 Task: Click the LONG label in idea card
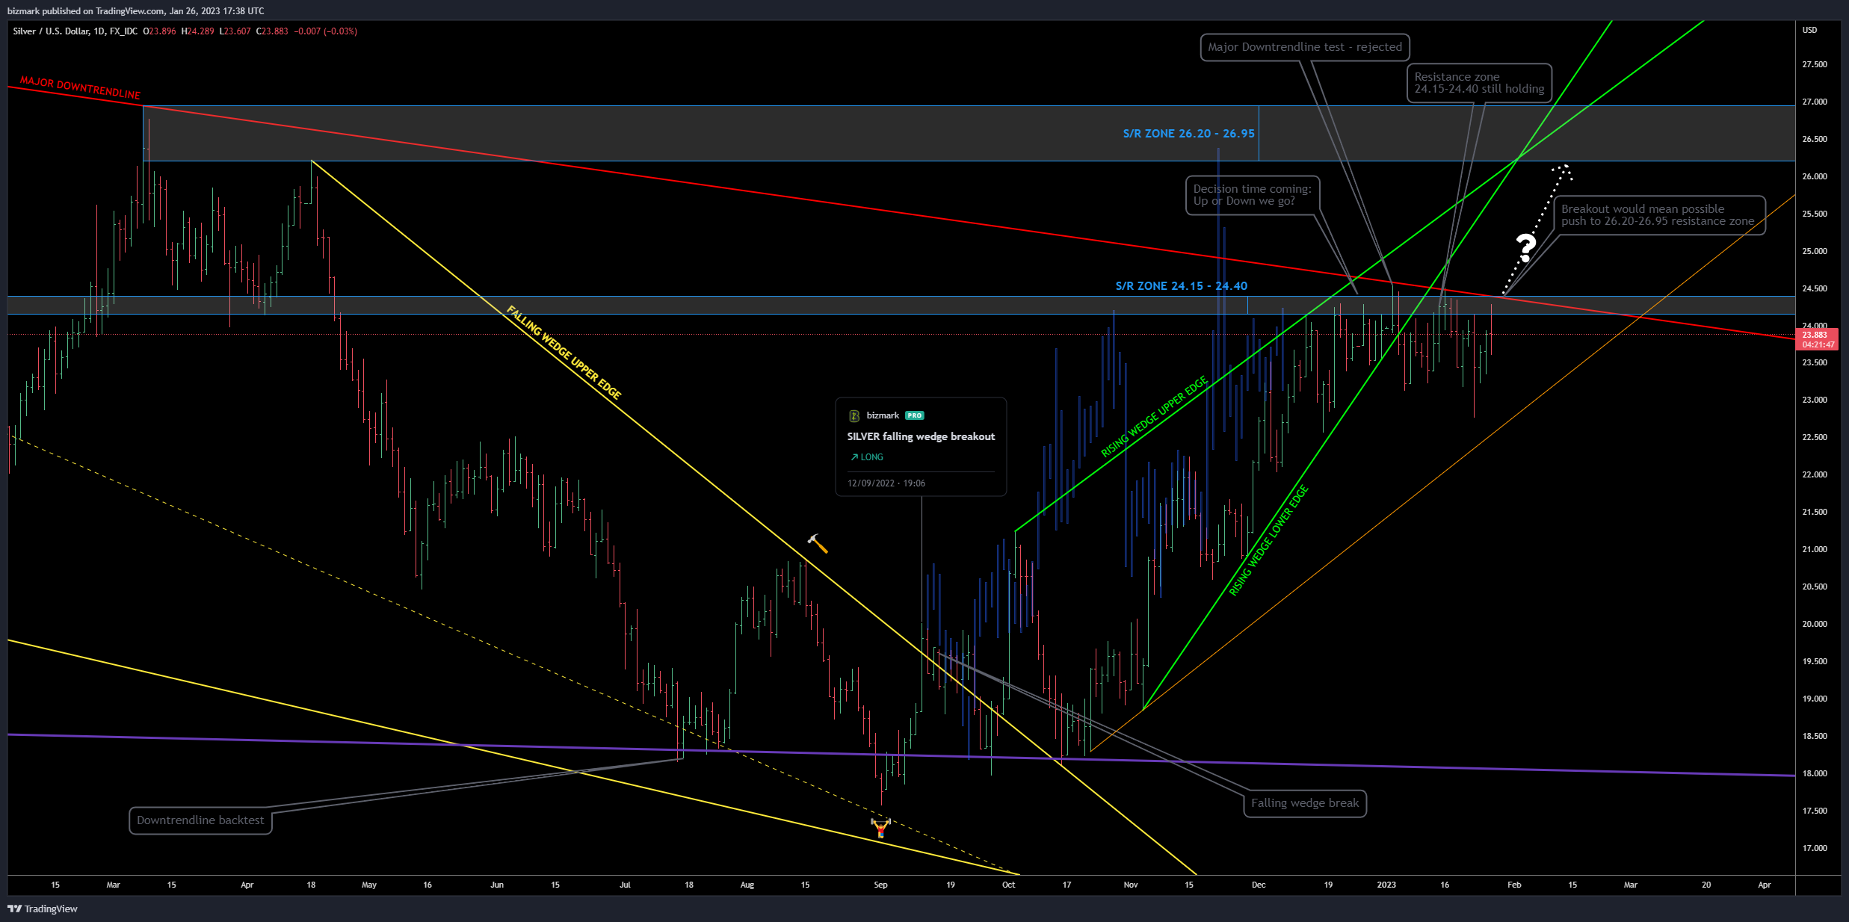point(867,457)
